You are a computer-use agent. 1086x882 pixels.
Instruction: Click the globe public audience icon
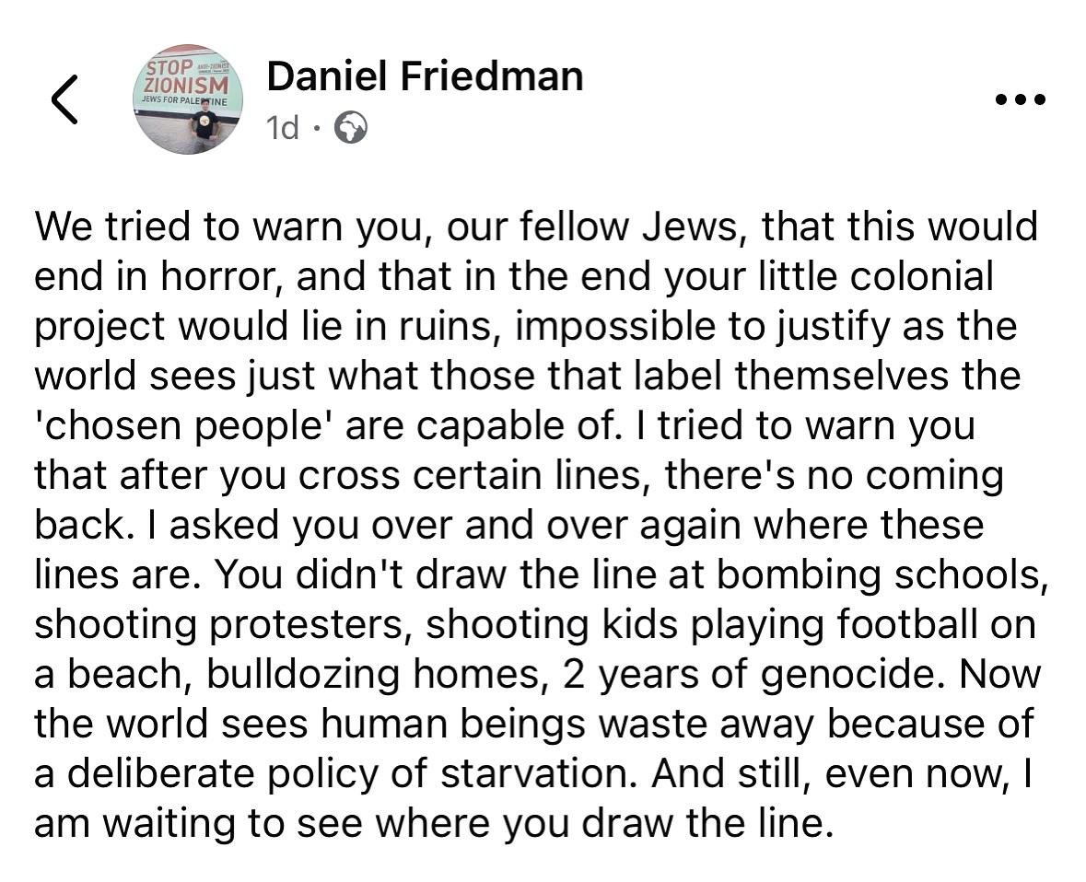351,127
